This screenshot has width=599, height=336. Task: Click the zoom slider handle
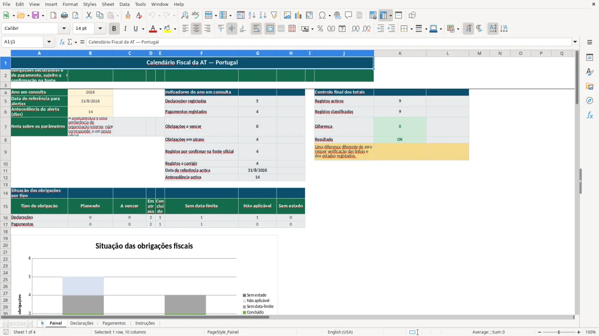[559, 332]
